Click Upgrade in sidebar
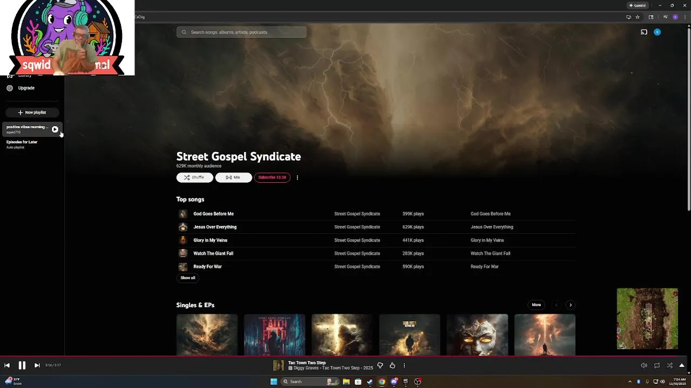This screenshot has height=388, width=691. tap(26, 88)
